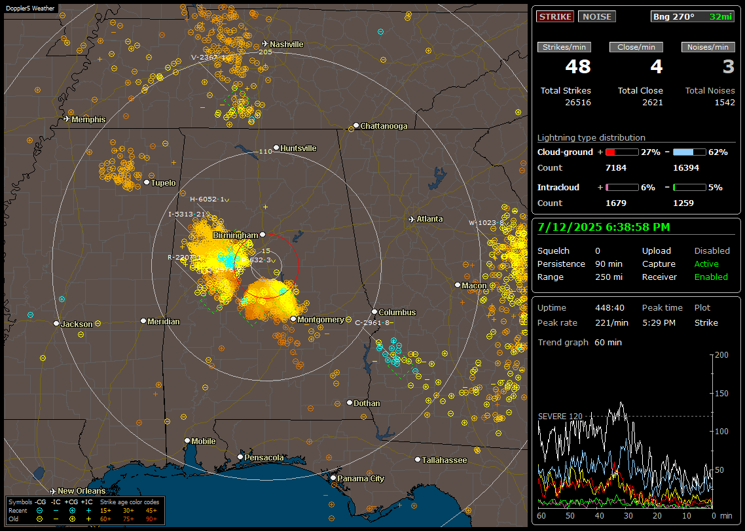The image size is (745, 531).
Task: Click the Close/min header button
Action: pyautogui.click(x=636, y=47)
